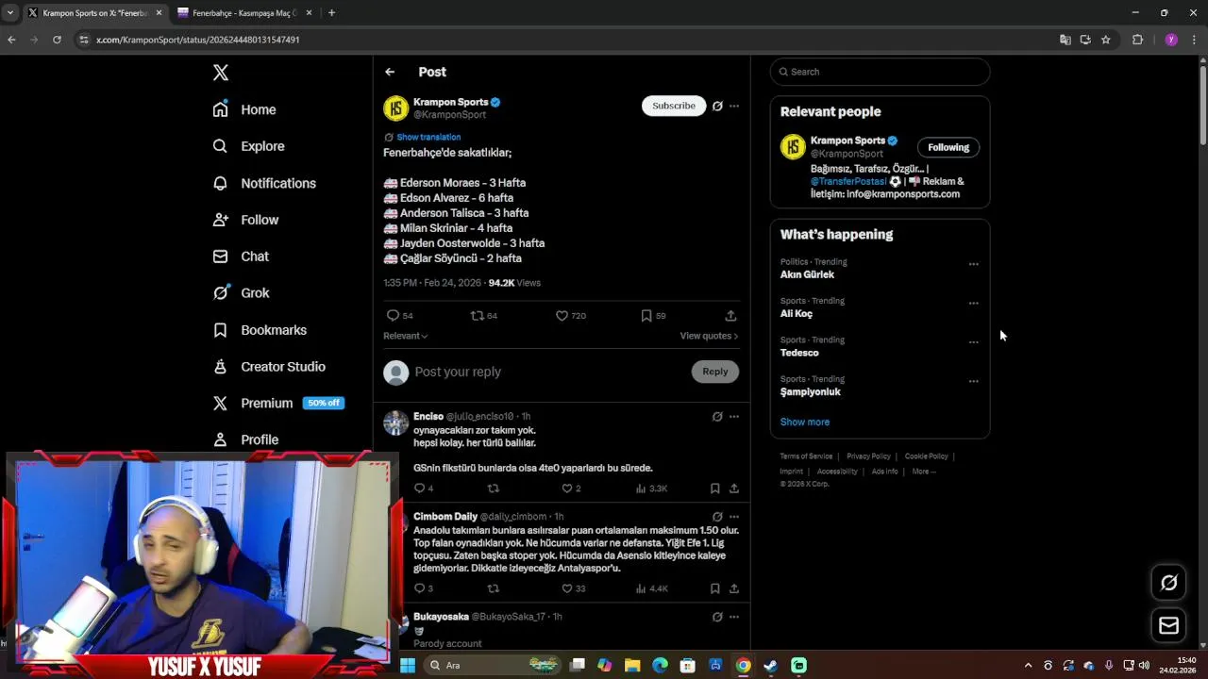Image resolution: width=1208 pixels, height=679 pixels.
Task: Open trending topic Tedesco
Action: click(x=799, y=353)
